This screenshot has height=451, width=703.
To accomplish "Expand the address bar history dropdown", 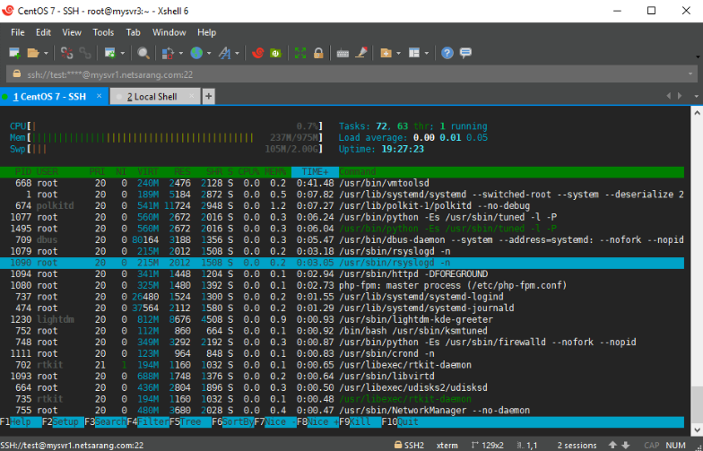I will click(x=690, y=74).
